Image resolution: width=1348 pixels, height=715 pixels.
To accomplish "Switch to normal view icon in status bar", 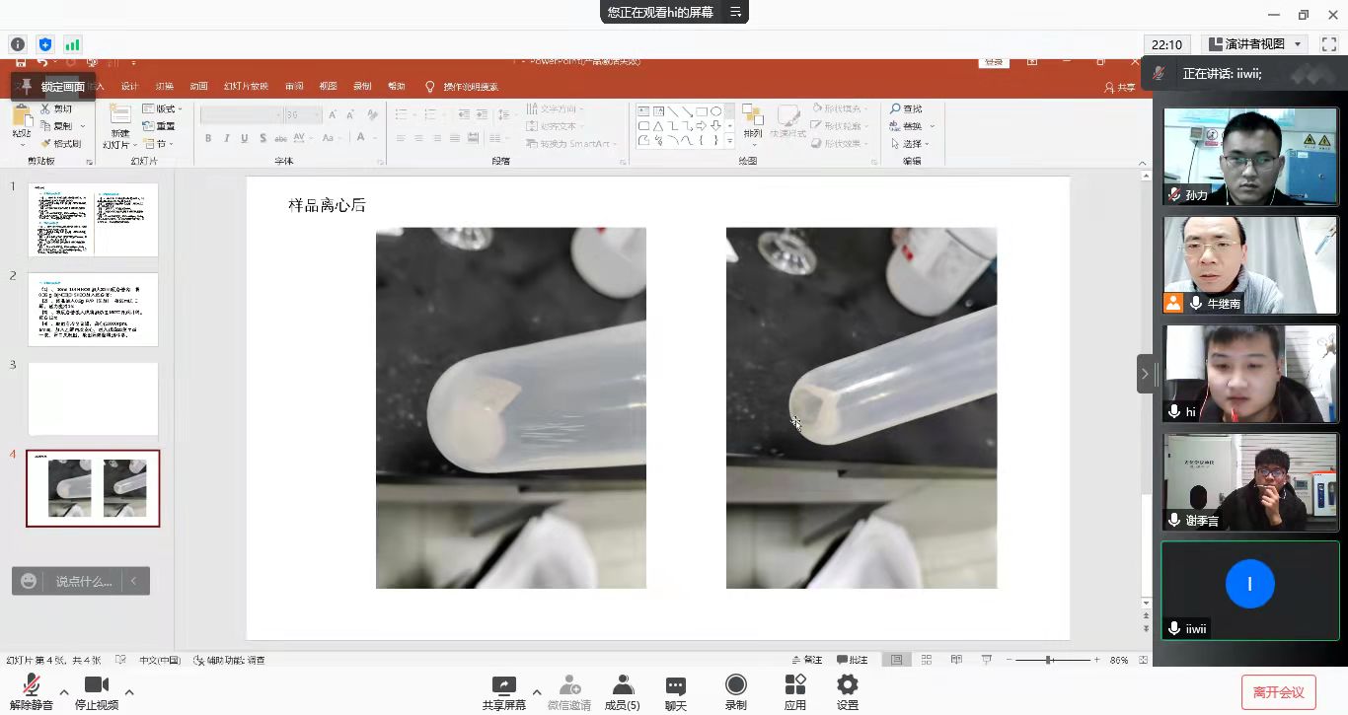I will pos(897,660).
